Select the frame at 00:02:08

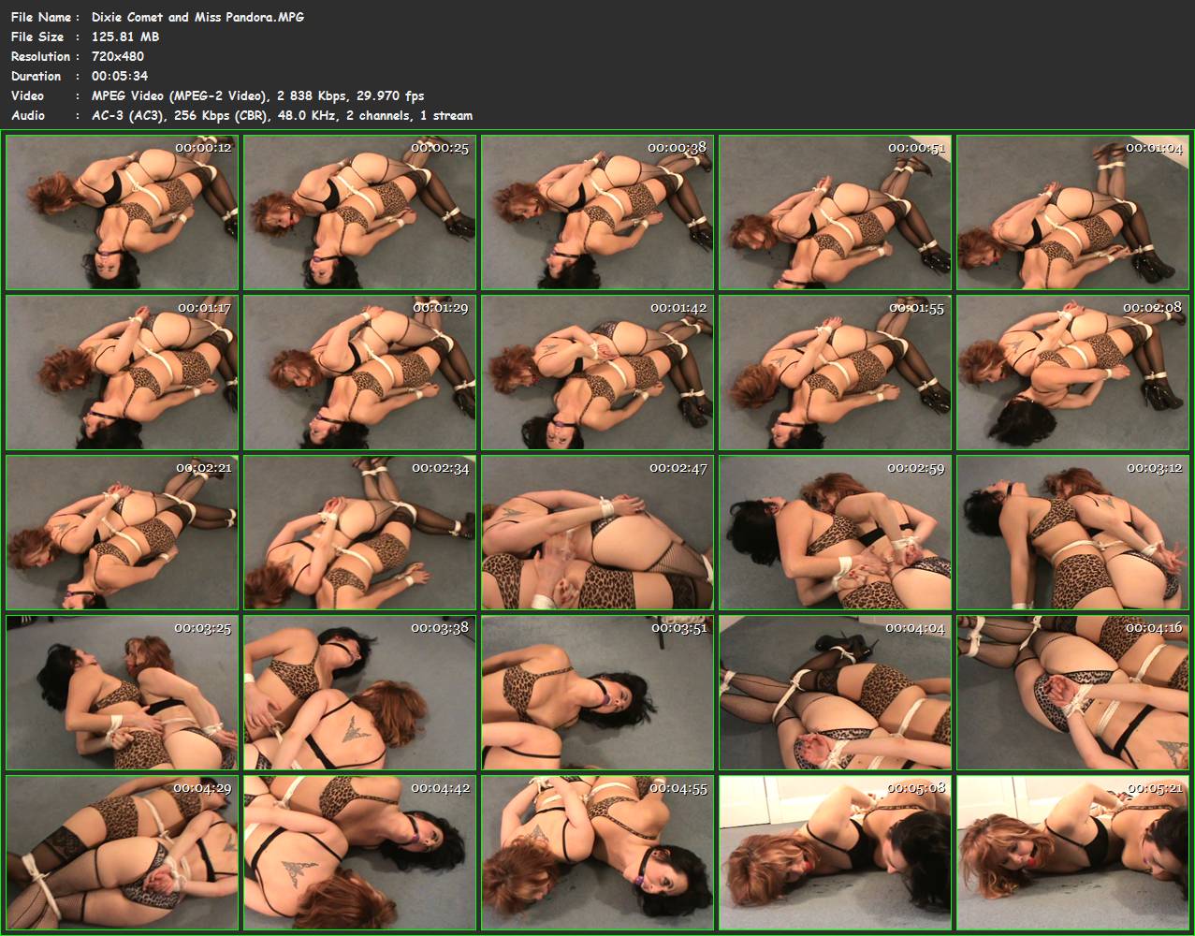coord(1072,373)
